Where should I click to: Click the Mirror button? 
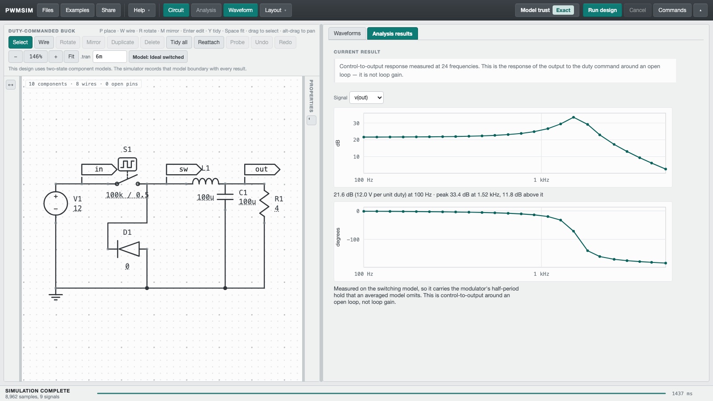click(x=94, y=42)
